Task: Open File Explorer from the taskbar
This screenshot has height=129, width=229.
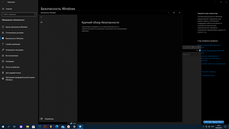Action: 27,127
